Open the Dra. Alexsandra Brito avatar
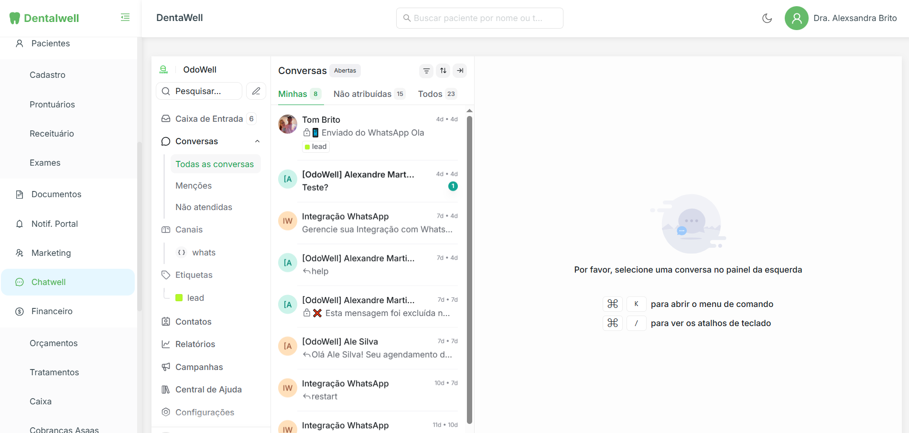This screenshot has width=909, height=433. coord(796,18)
